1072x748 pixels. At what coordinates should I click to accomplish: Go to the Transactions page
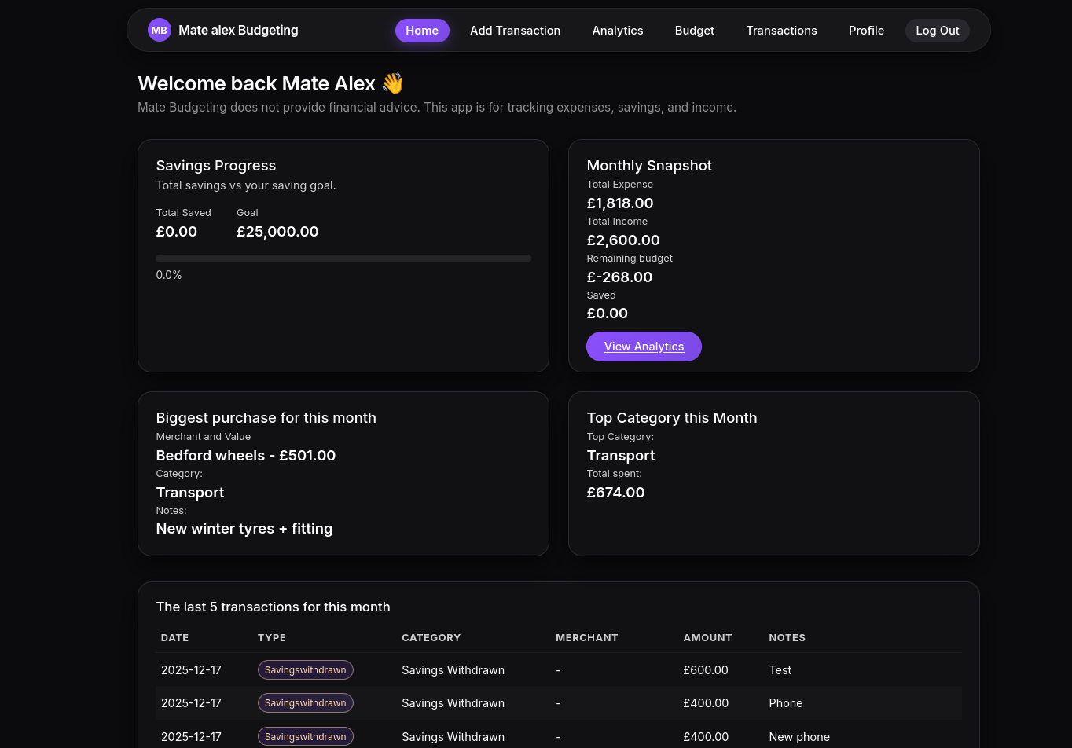[781, 31]
